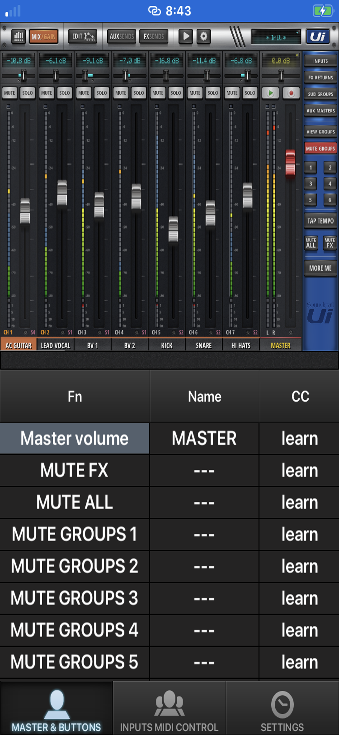Show FX RETURNS view

pos(320,78)
